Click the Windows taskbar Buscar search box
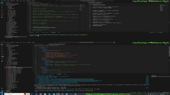The image size is (170, 95). (17, 94)
